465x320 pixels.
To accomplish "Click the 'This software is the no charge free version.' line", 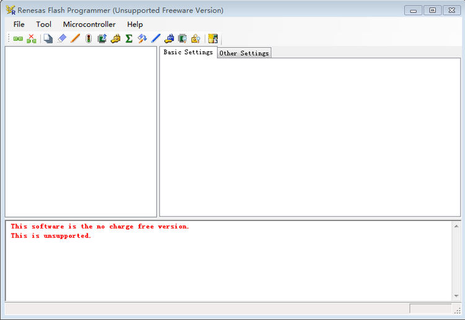I will coord(100,227).
